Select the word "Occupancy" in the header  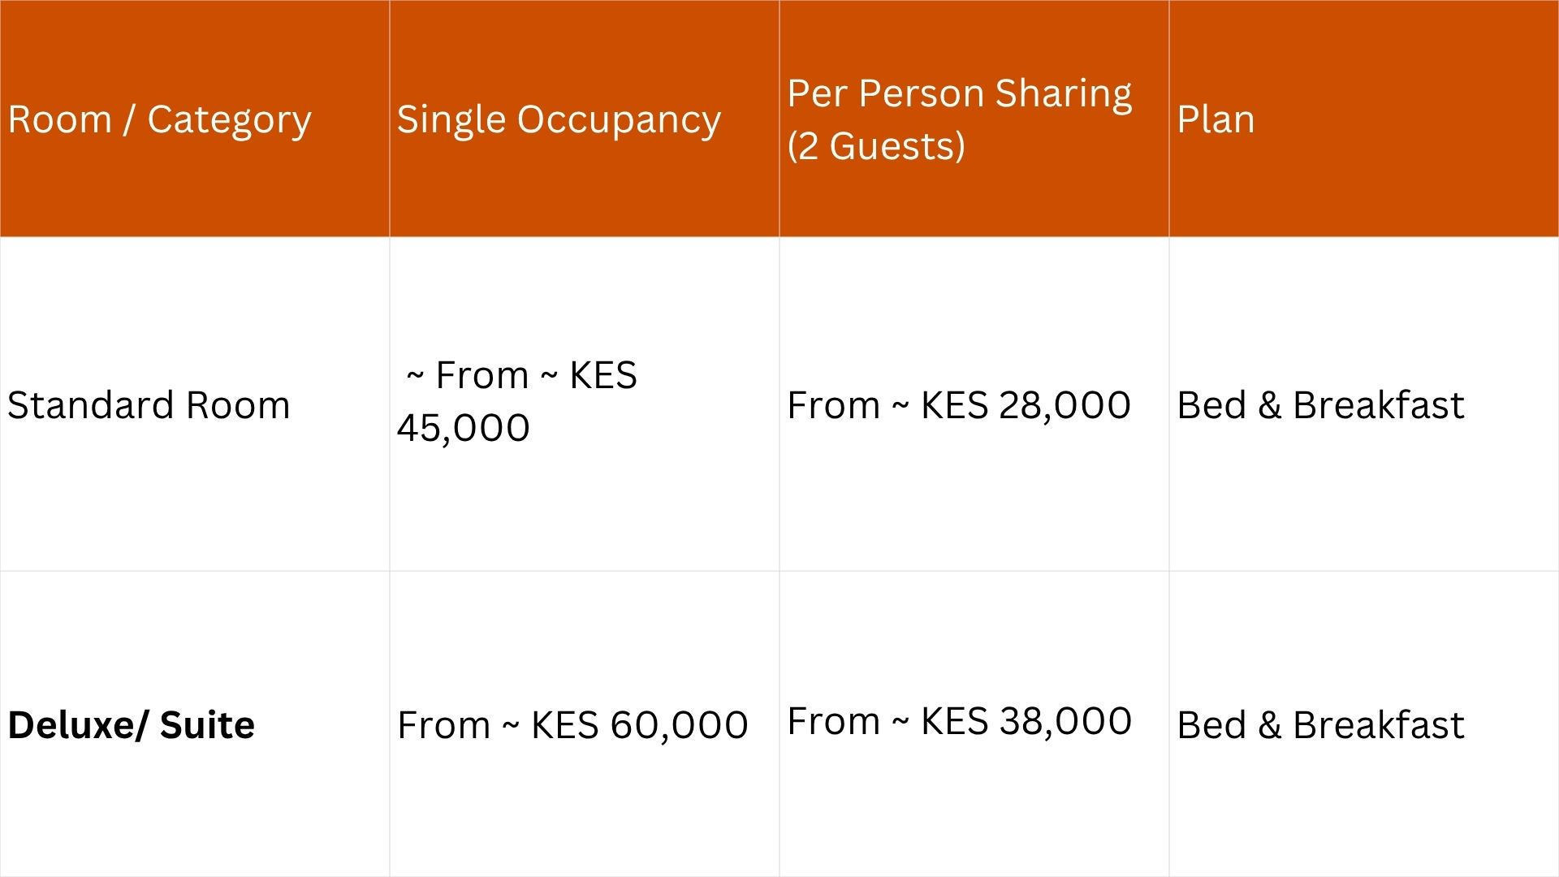619,119
